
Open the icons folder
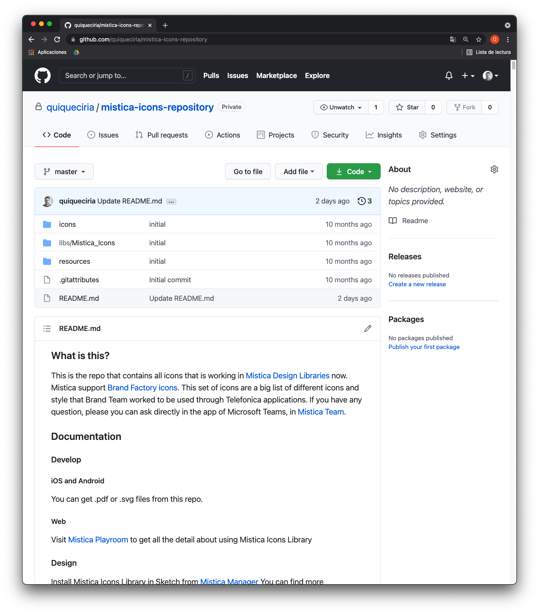tap(67, 224)
